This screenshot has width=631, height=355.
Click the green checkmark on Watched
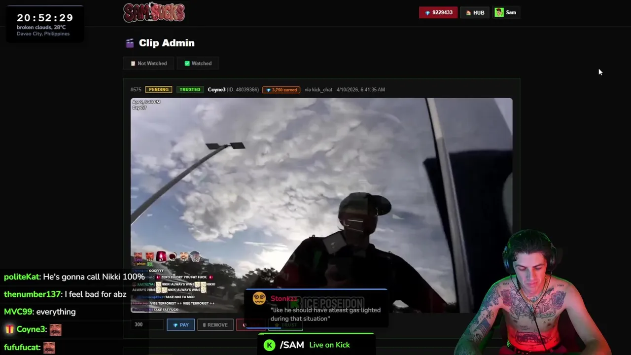[187, 63]
